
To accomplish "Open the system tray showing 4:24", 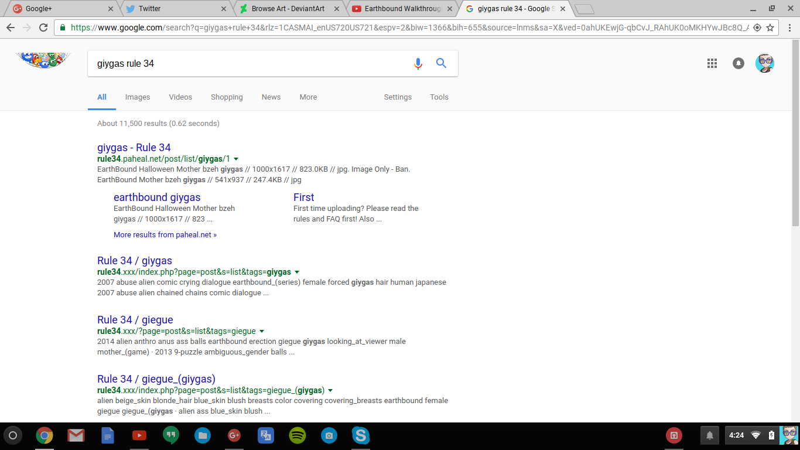I will [762, 435].
